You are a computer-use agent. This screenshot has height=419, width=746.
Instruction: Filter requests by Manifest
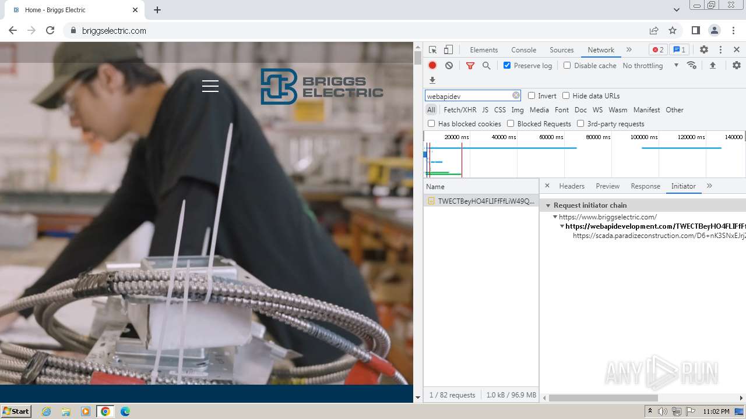pyautogui.click(x=646, y=109)
